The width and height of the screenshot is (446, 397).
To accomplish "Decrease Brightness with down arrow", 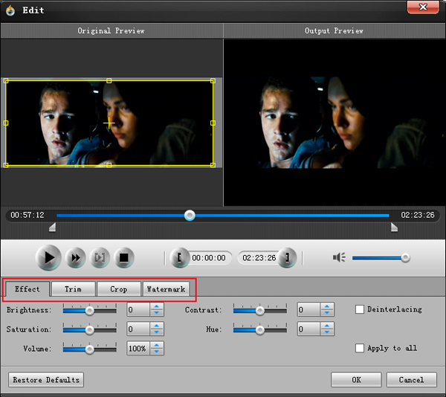I will tap(157, 313).
